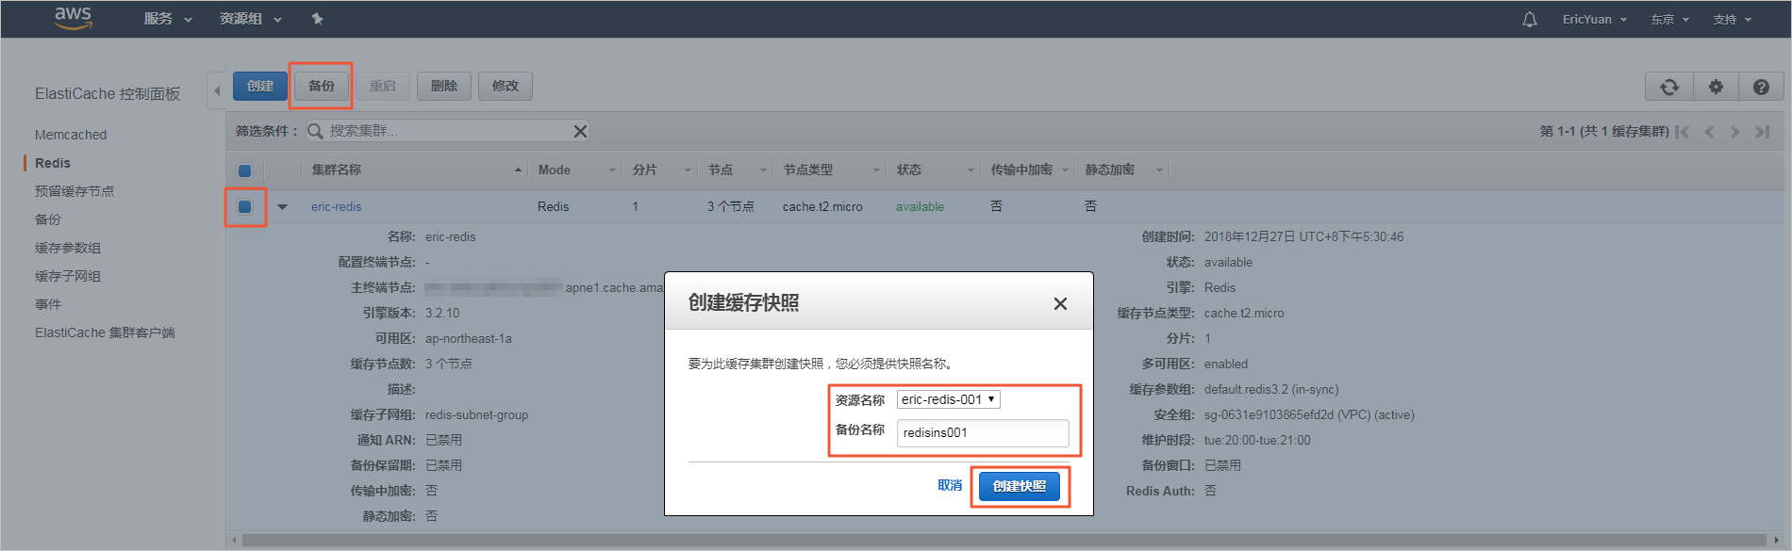Viewport: 1792px width, 551px height.
Task: Open 预留缓存节点 in sidebar
Action: coord(75,191)
